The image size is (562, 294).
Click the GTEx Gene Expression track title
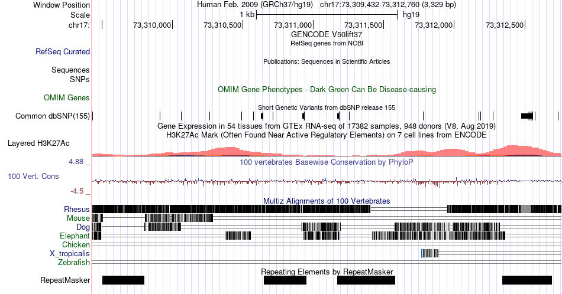[327, 126]
